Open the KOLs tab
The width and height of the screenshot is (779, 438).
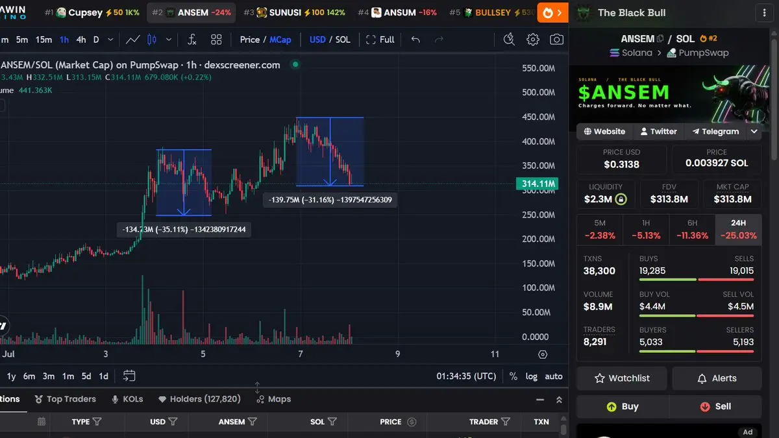pos(127,399)
